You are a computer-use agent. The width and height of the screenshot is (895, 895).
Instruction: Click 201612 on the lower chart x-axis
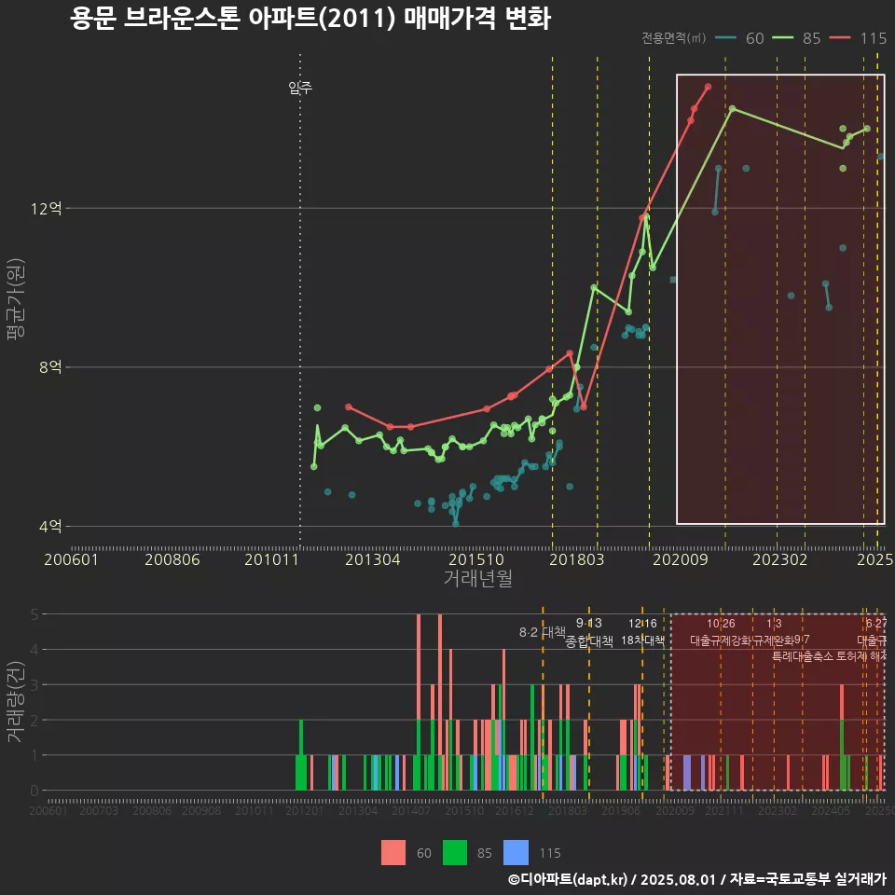(515, 810)
